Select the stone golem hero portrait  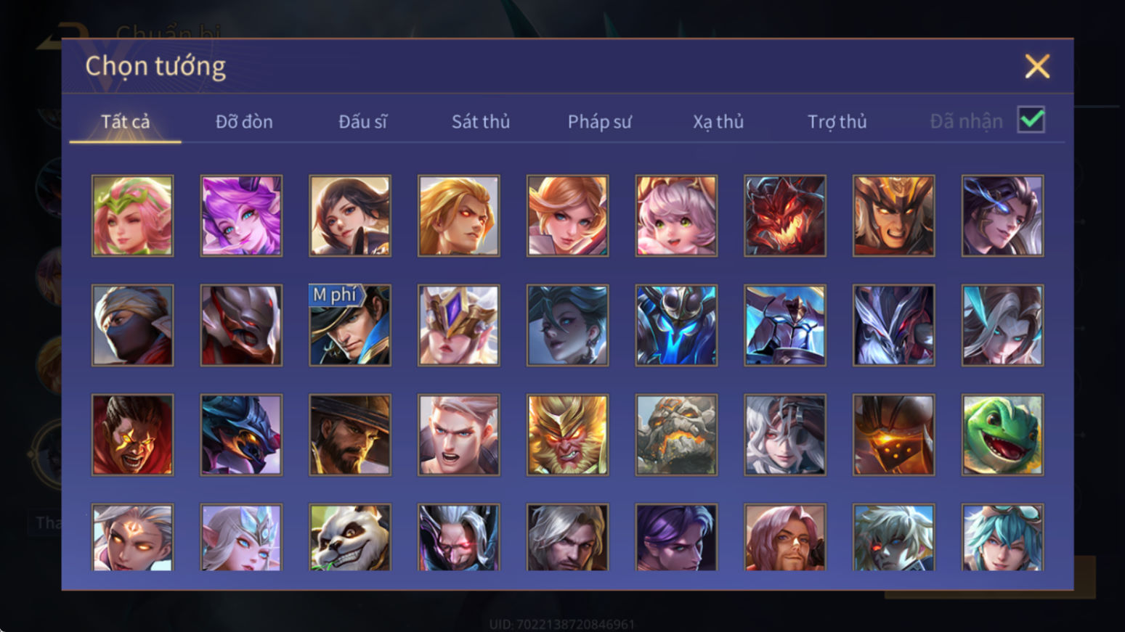676,435
